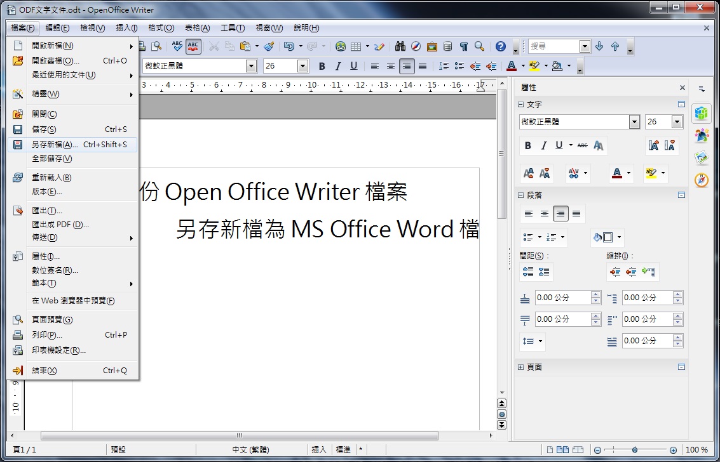Click the toolbar search text field
This screenshot has height=462, width=720.
click(554, 46)
